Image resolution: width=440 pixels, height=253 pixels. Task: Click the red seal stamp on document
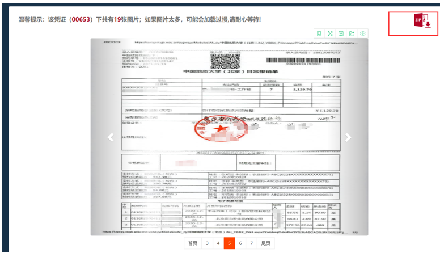[220, 129]
